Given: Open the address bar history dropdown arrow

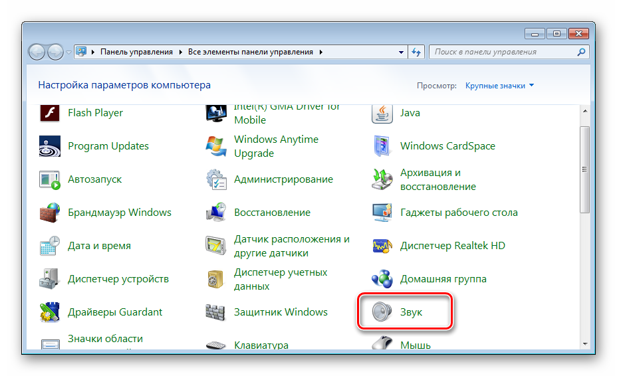Looking at the screenshot, I should click(x=401, y=52).
